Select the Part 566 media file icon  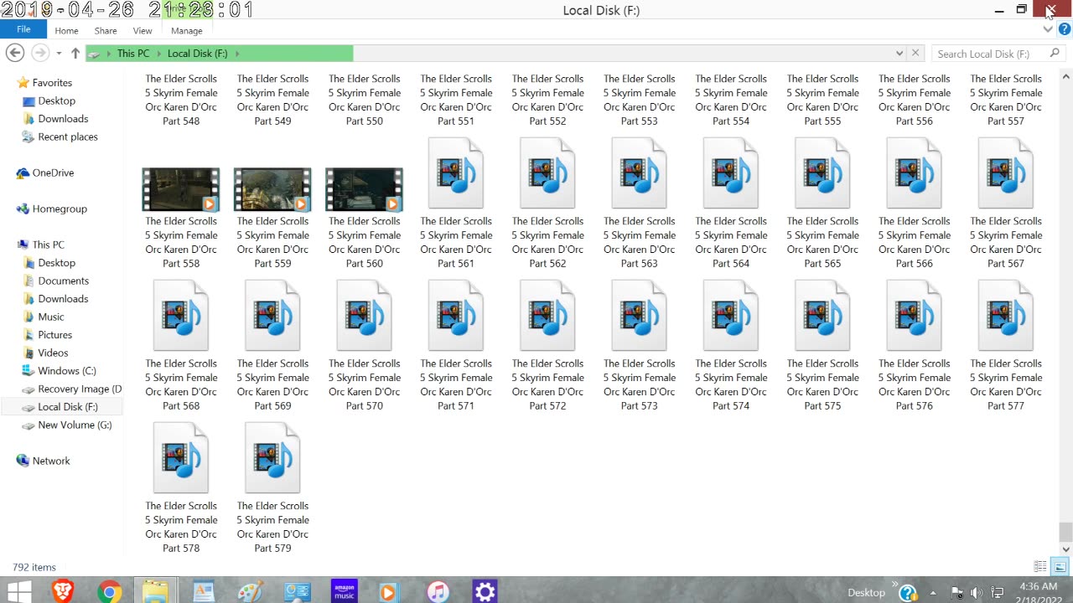(914, 173)
